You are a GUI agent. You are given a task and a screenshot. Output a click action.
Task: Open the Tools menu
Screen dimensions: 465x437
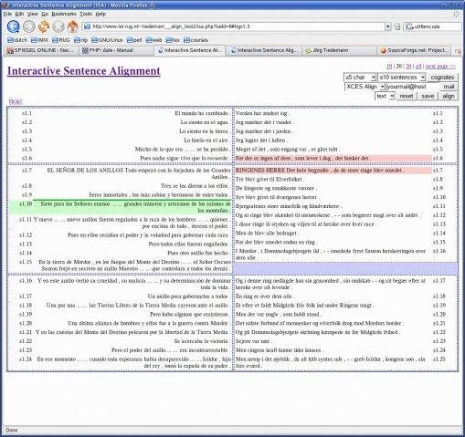86,14
